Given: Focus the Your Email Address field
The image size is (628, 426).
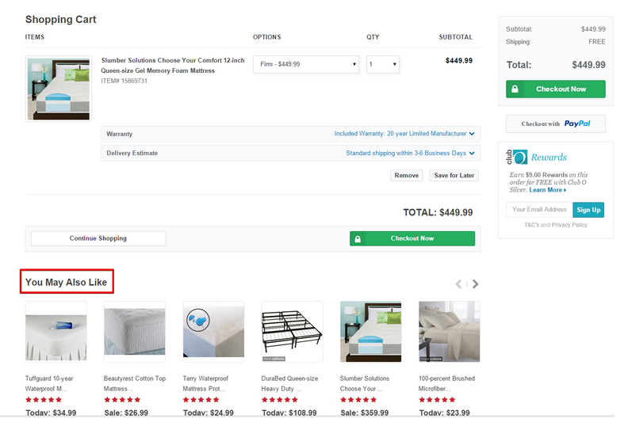Looking at the screenshot, I should click(539, 210).
